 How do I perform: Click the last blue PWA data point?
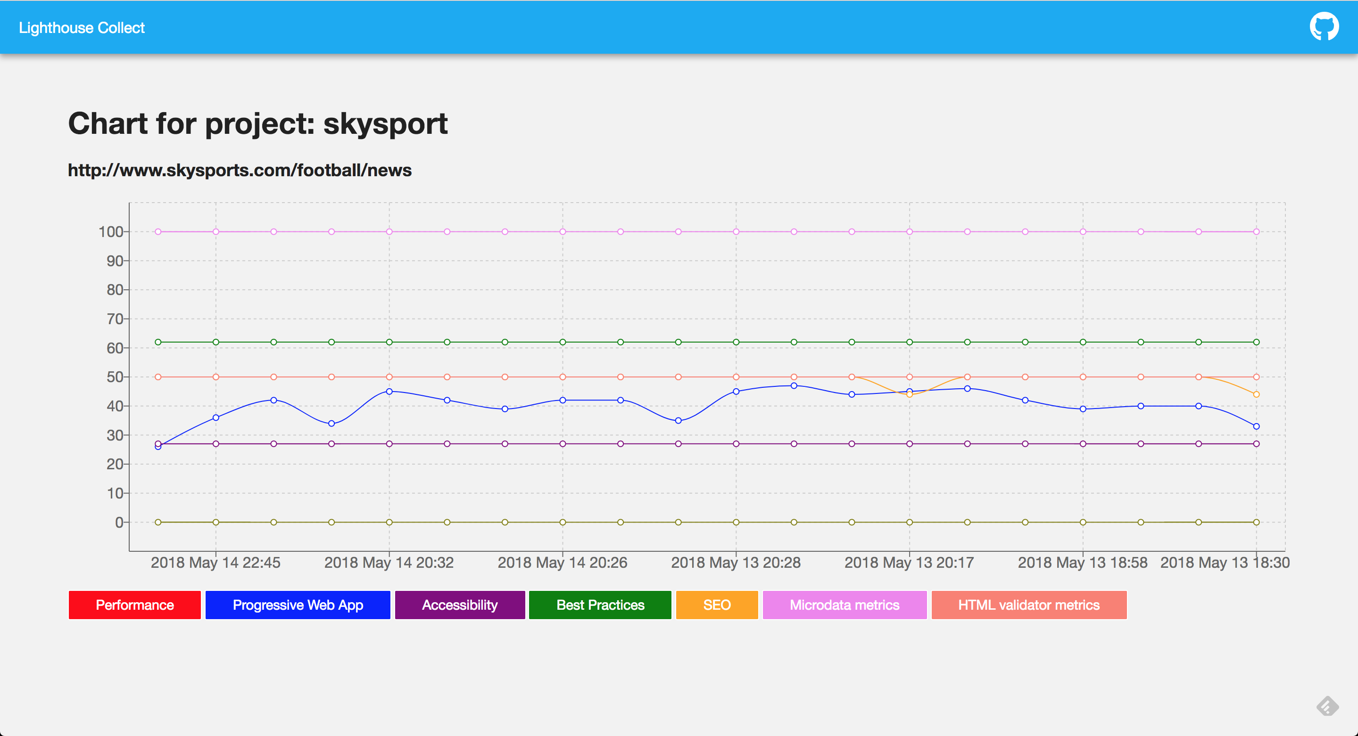[1256, 426]
